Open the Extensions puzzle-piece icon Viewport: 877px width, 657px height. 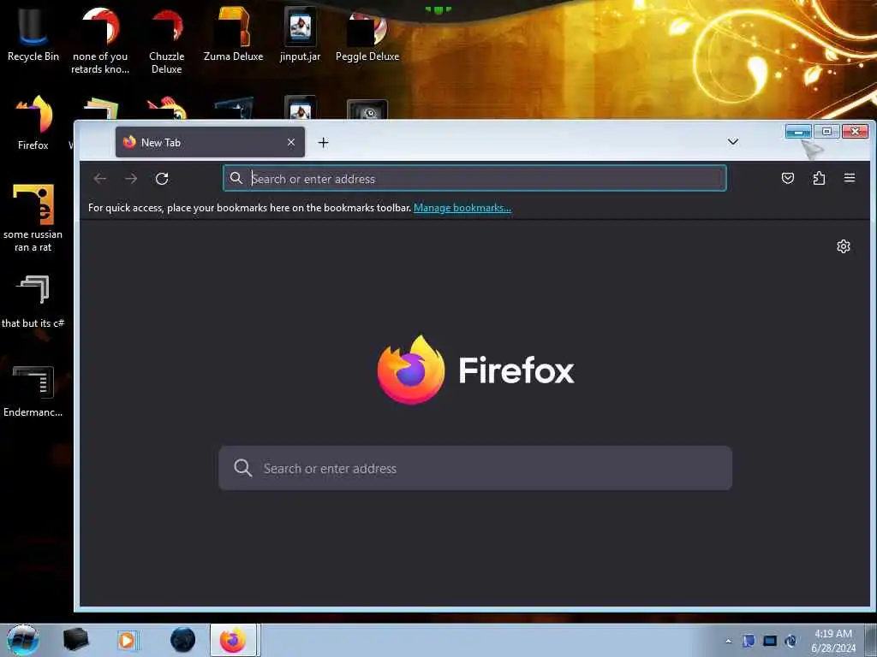(819, 178)
